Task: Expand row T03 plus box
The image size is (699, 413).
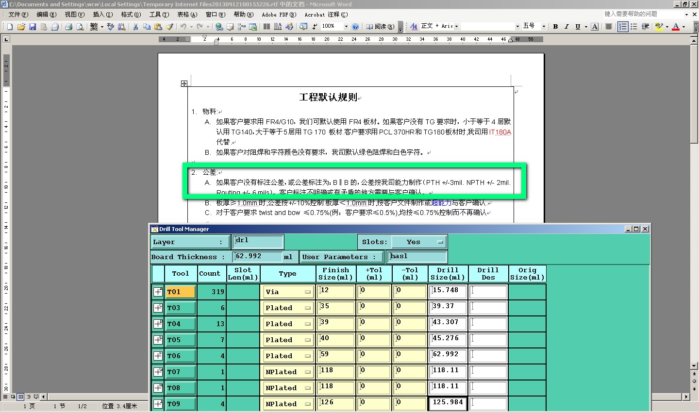Action: click(x=158, y=308)
